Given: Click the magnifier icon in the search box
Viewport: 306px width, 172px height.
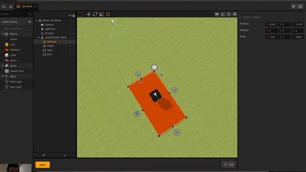Looking at the screenshot, I should pyautogui.click(x=30, y=14).
